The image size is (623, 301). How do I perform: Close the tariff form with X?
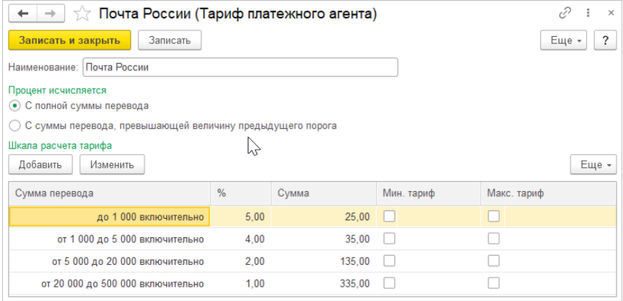(611, 13)
